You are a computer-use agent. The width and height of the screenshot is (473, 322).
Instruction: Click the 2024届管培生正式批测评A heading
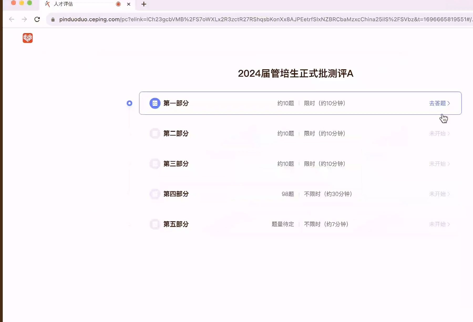[x=296, y=73]
